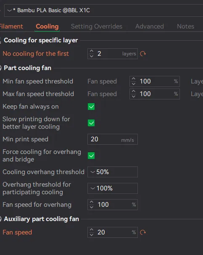The image size is (203, 255).
Task: Decrease the no cooling layers count
Action: coord(92,56)
